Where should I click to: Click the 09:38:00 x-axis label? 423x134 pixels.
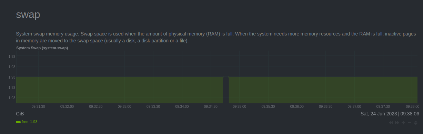(x=412, y=106)
